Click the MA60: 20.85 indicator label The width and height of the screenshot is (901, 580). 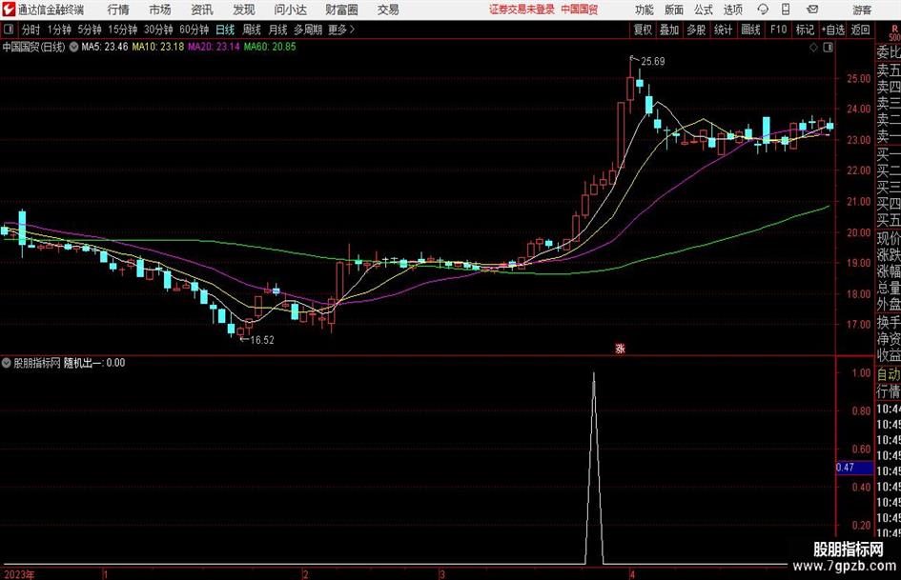click(270, 47)
